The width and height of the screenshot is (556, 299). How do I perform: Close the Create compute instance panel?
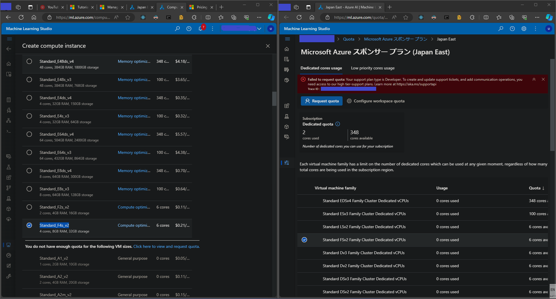[x=268, y=46]
